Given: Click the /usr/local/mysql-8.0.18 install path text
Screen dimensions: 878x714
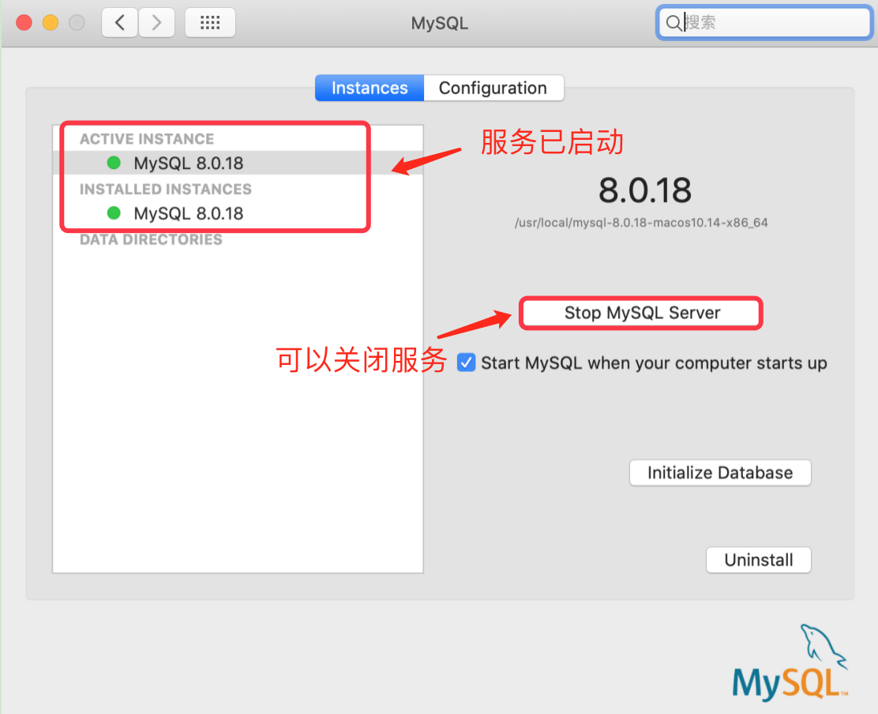Looking at the screenshot, I should point(641,223).
